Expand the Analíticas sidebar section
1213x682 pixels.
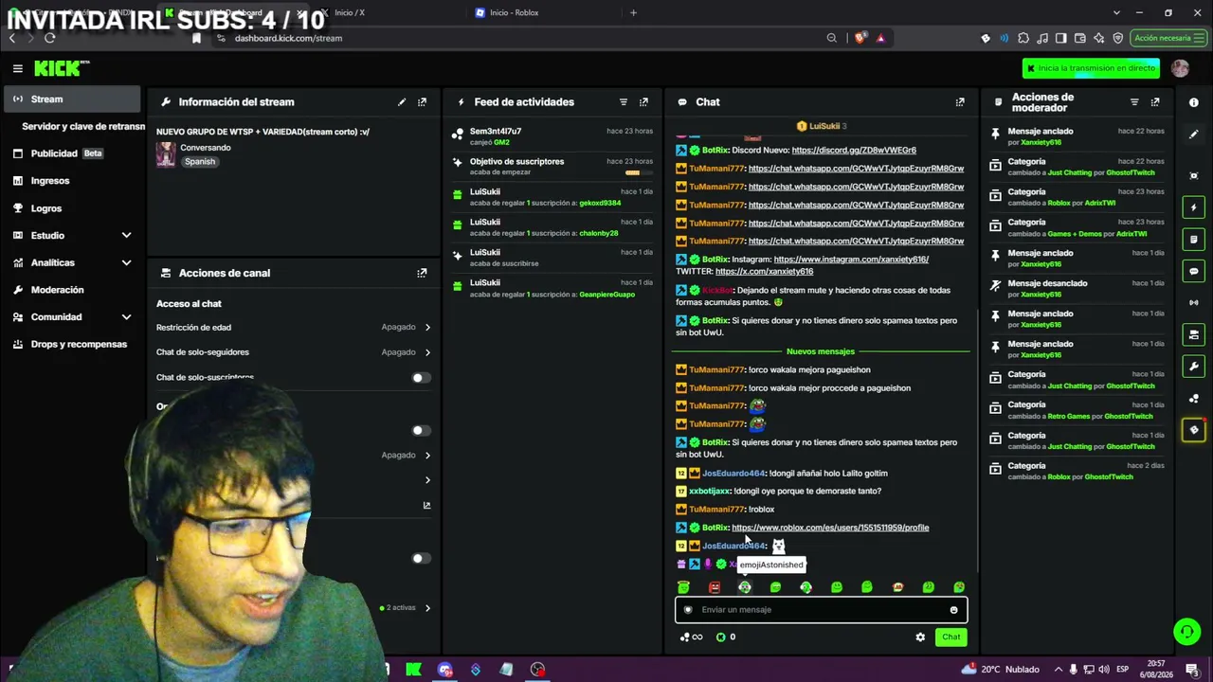point(126,262)
